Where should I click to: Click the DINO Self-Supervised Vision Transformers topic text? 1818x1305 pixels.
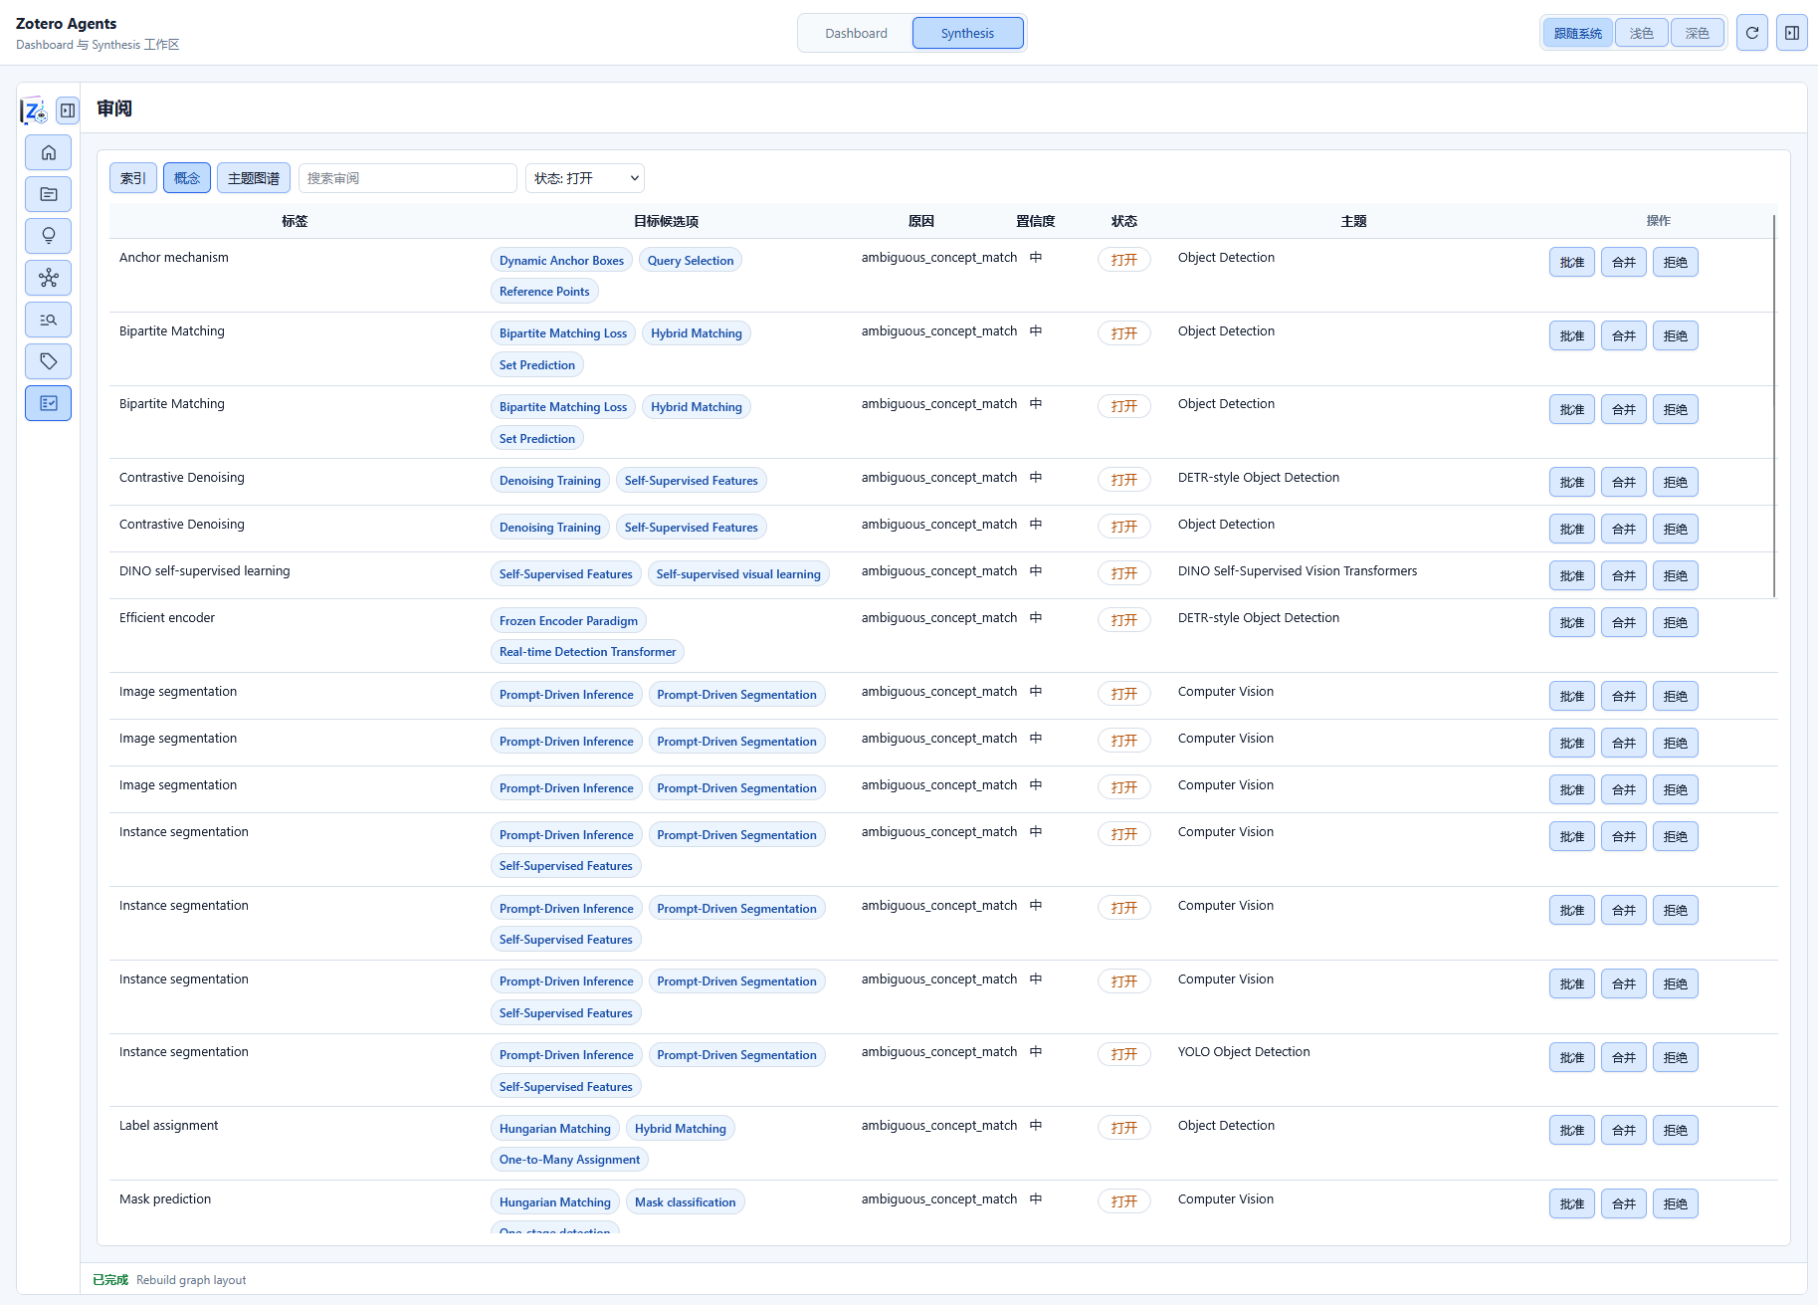[1298, 571]
